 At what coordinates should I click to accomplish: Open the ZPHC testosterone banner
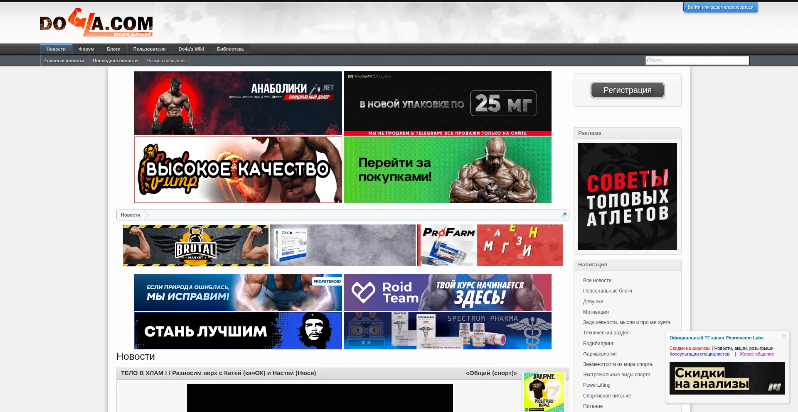pyautogui.click(x=343, y=245)
